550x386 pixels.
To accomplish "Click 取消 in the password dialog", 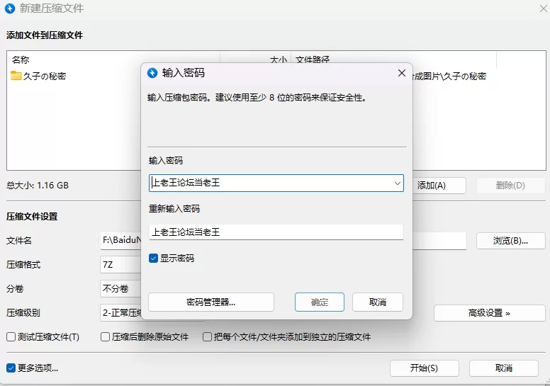I will point(378,302).
